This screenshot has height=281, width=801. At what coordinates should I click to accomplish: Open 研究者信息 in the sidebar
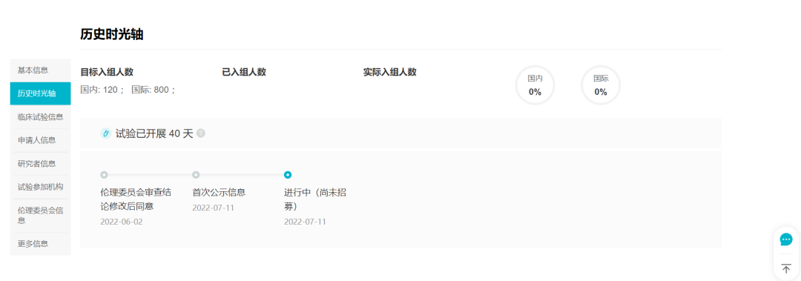(x=40, y=164)
